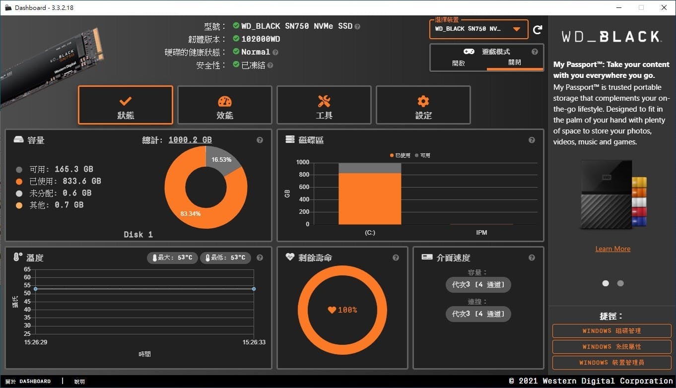Viewport: 676px width, 388px height.
Task: Click the Learn More link
Action: click(x=612, y=249)
